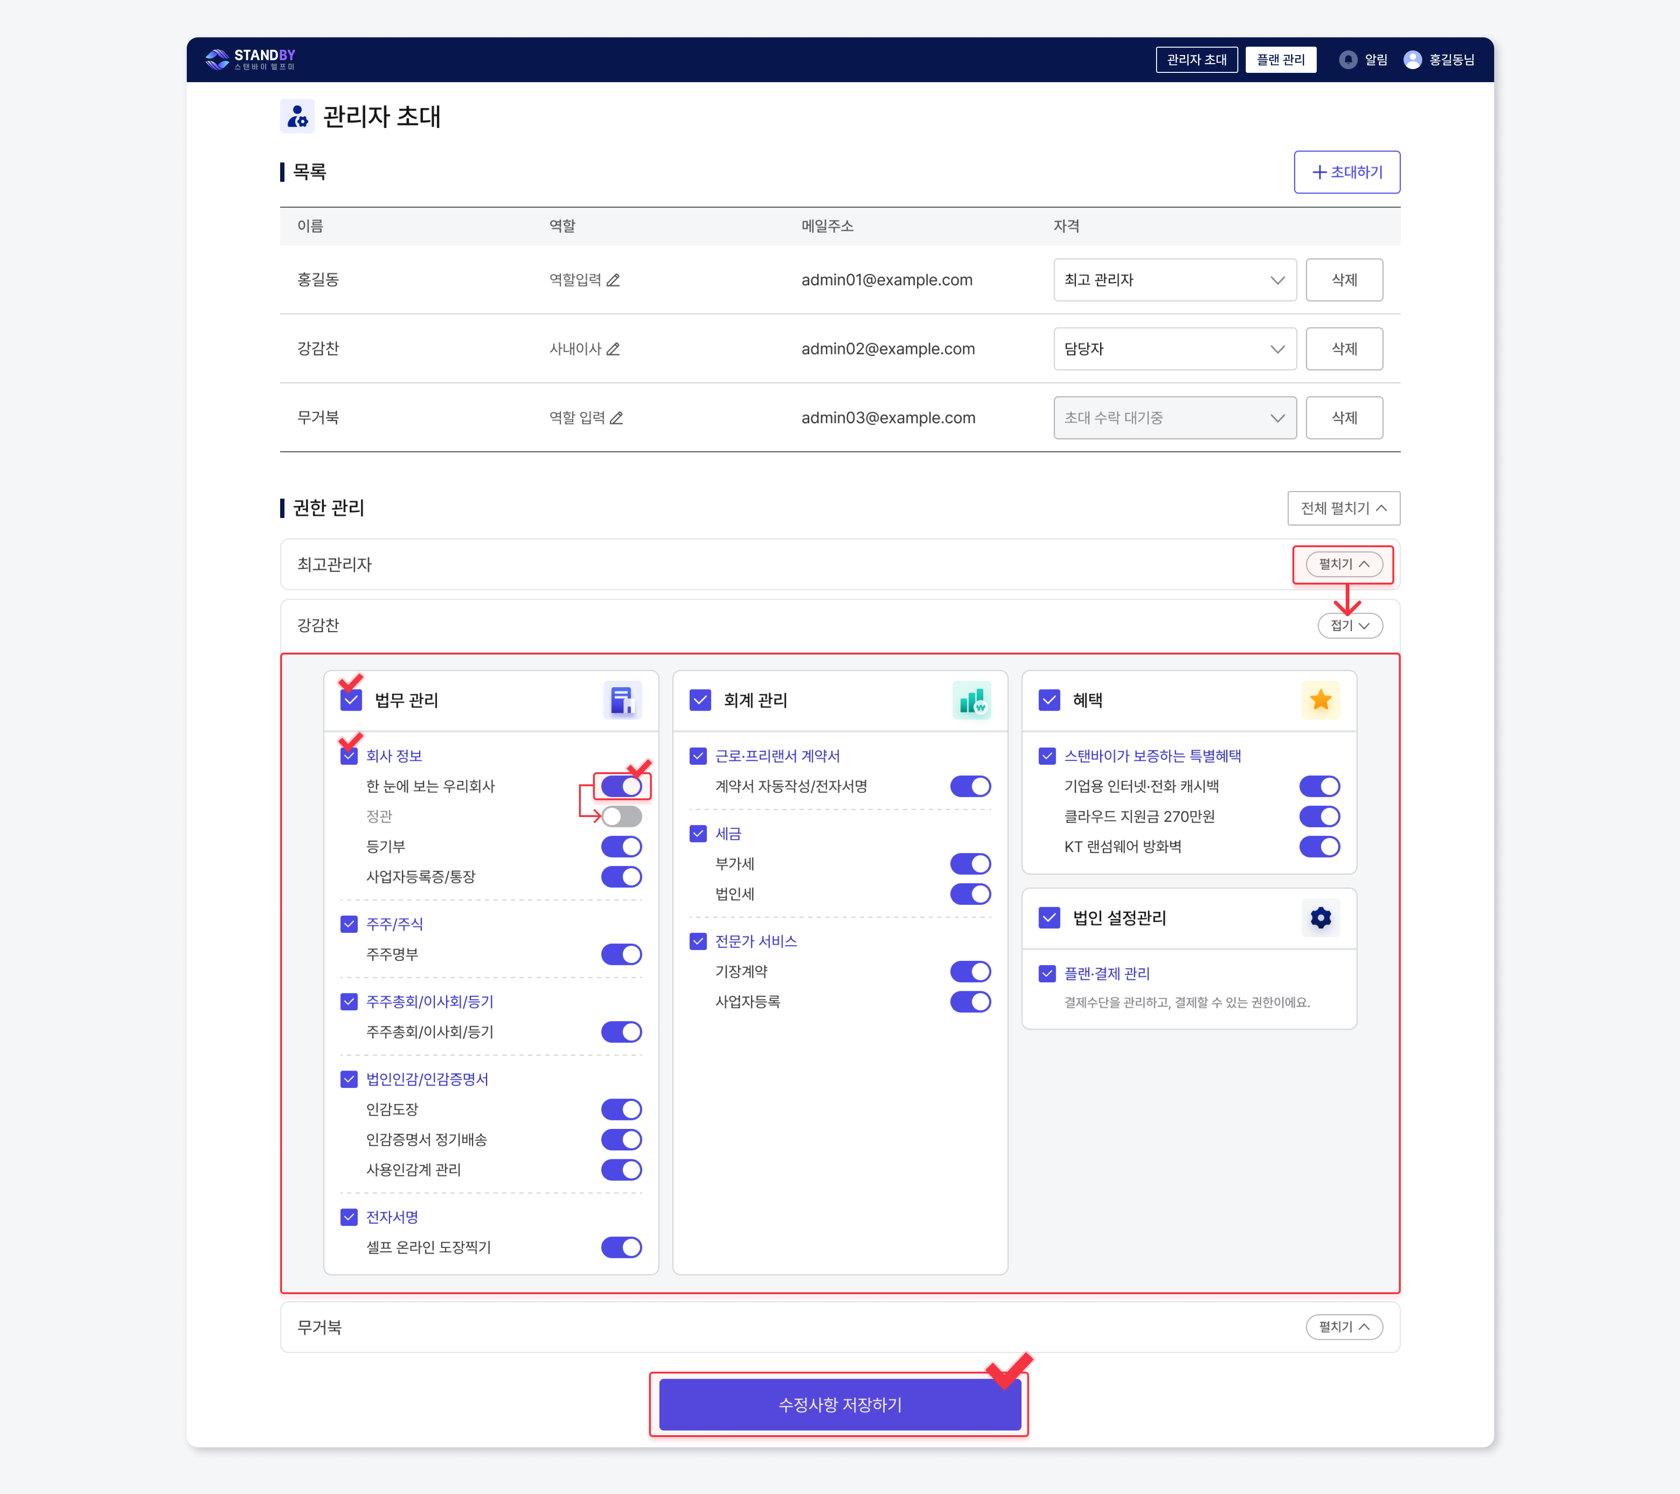
Task: Click the 혜택 star icon
Action: 1320,700
